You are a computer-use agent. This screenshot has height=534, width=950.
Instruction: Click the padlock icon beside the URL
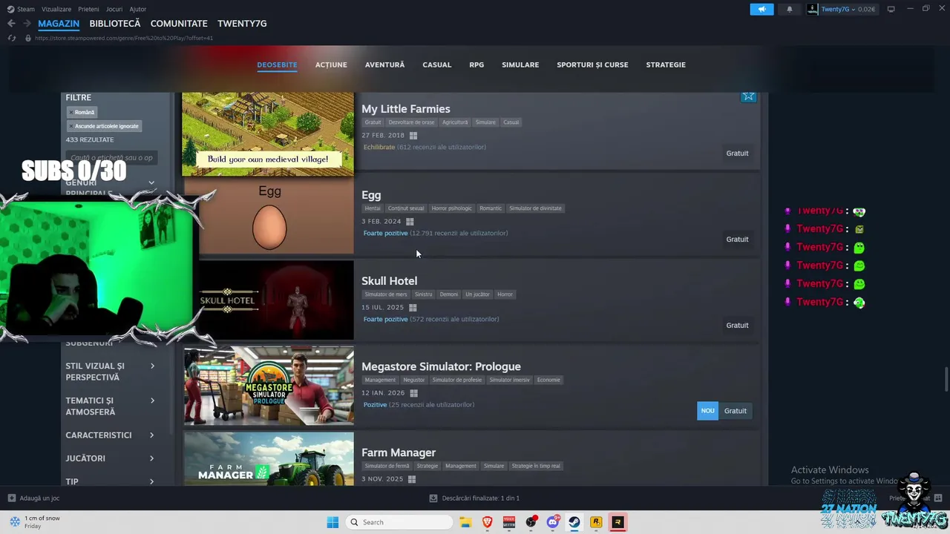coord(28,38)
